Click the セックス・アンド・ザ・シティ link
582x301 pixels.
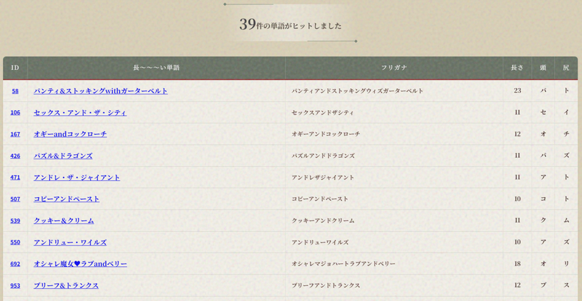pyautogui.click(x=80, y=113)
